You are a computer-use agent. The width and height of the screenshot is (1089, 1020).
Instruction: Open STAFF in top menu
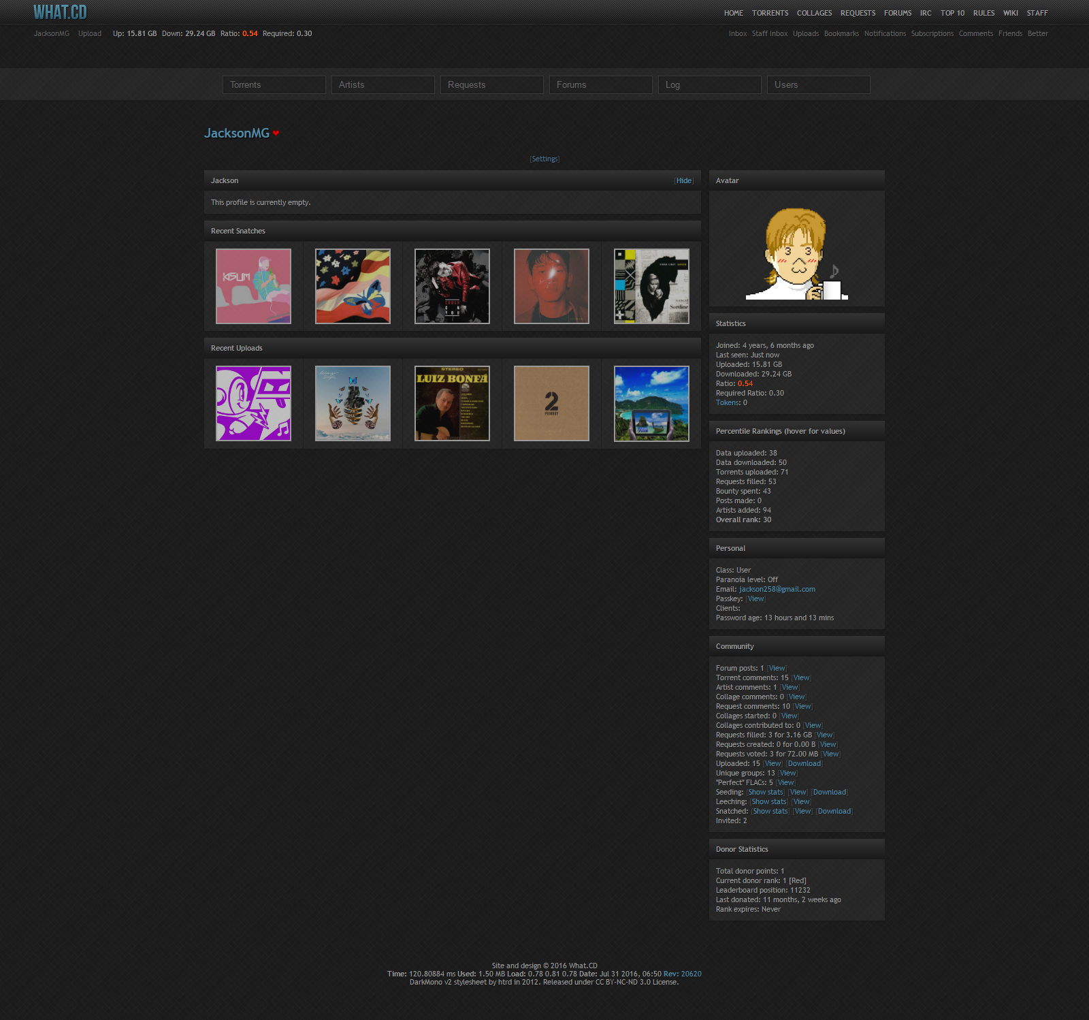pos(1037,13)
